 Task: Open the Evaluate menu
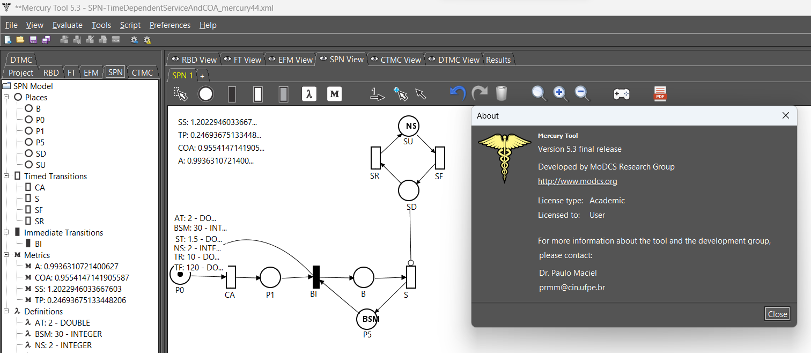click(x=68, y=25)
